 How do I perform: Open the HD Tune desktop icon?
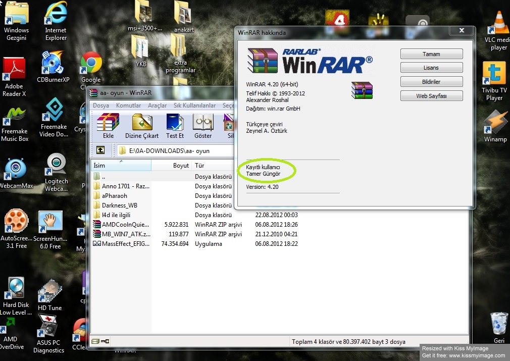[49, 295]
